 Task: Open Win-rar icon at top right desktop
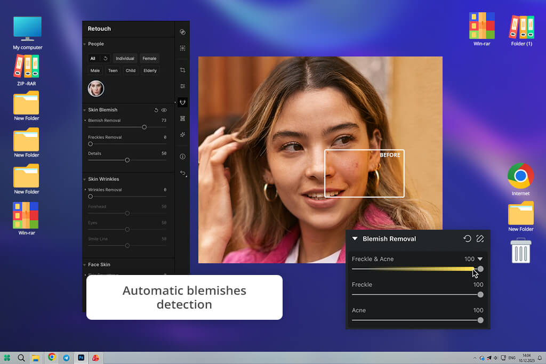click(x=482, y=29)
